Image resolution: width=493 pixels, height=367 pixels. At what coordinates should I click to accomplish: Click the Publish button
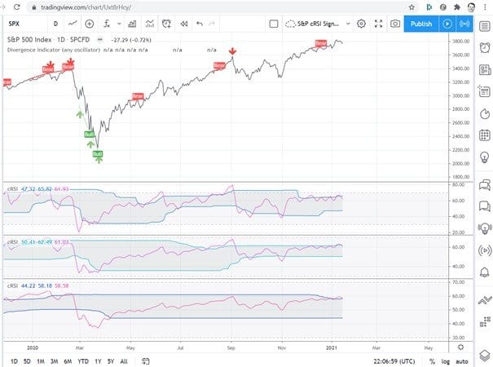[x=421, y=24]
